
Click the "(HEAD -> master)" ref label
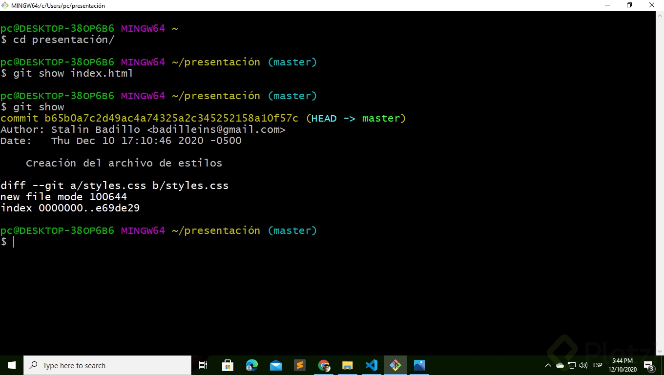coord(356,118)
